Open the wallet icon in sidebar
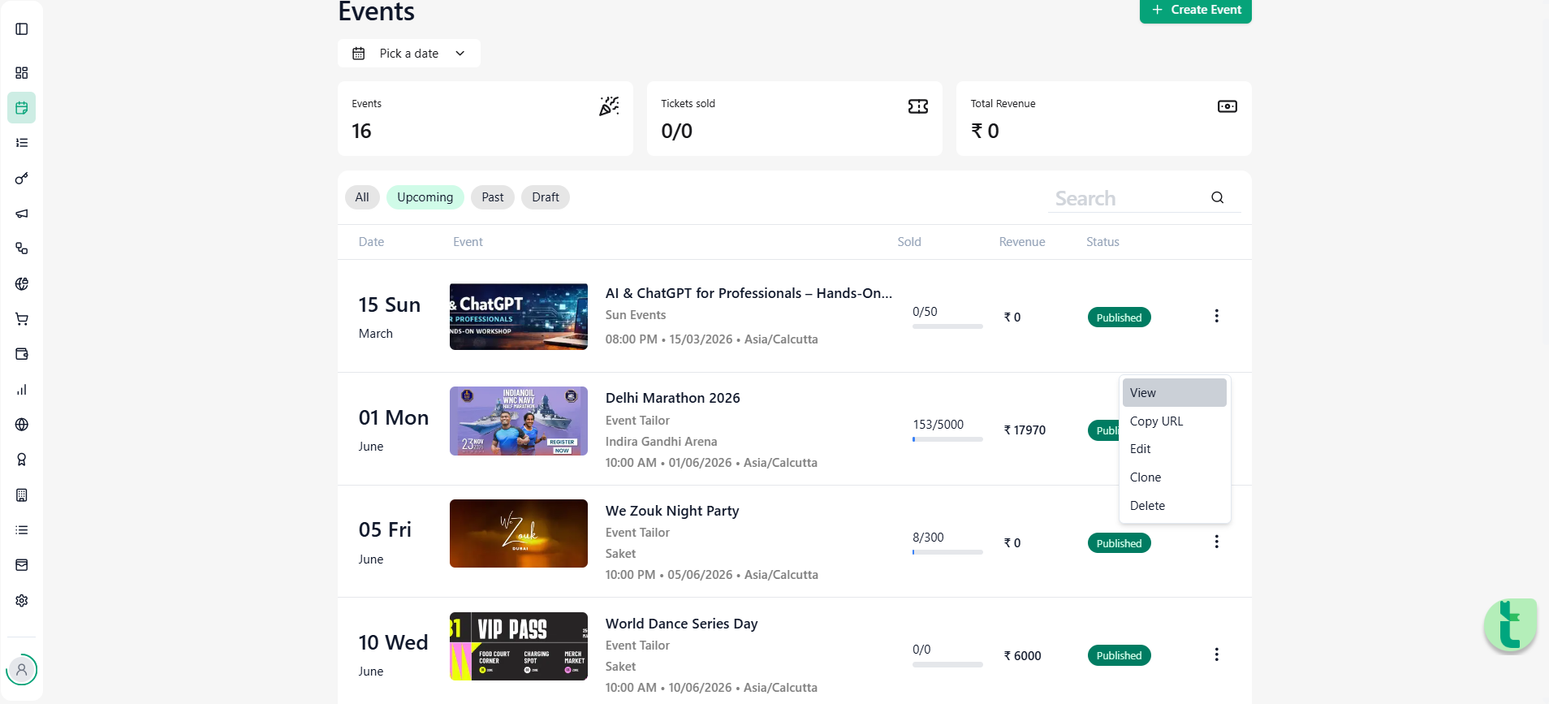This screenshot has height=704, width=1549. click(22, 354)
